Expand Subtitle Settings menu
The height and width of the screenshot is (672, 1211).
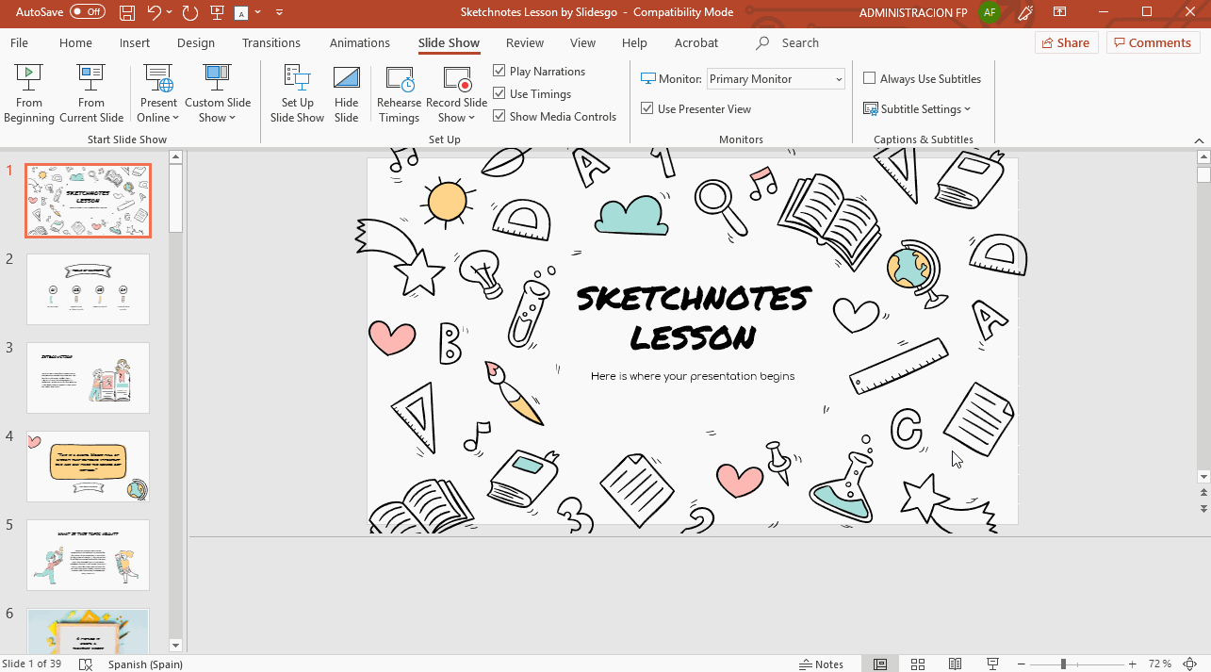pyautogui.click(x=917, y=109)
